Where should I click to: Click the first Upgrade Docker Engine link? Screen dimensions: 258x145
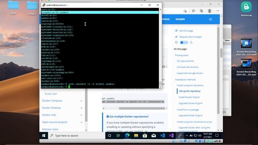[190, 103]
